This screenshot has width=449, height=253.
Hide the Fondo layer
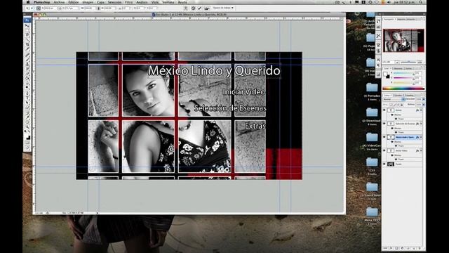coord(384,164)
